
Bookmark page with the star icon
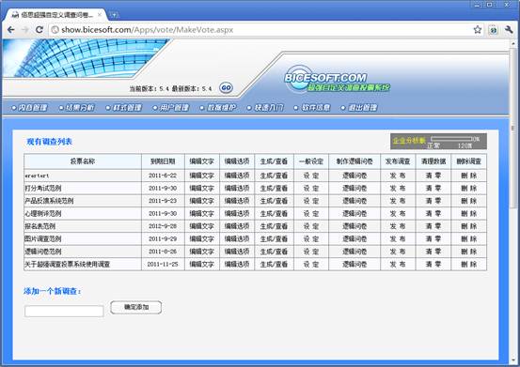point(478,30)
